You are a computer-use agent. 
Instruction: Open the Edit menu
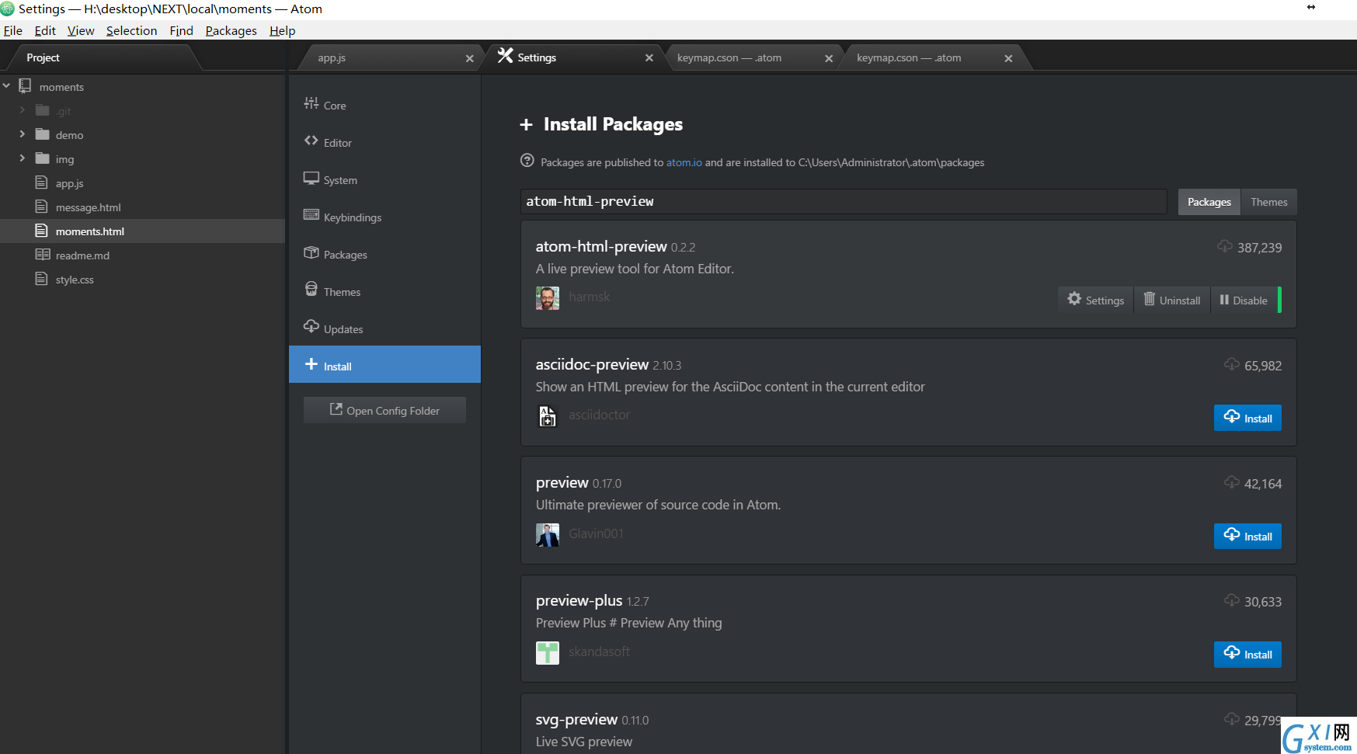pyautogui.click(x=45, y=30)
